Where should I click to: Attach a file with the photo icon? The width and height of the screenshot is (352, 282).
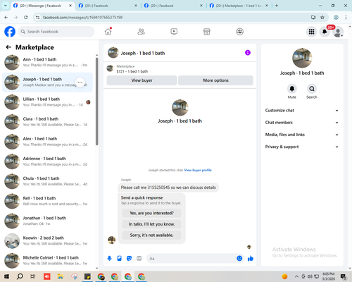(119, 259)
